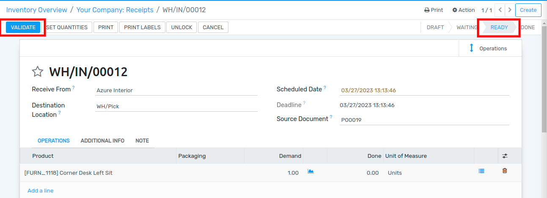Click the Cancel button

pos(213,27)
